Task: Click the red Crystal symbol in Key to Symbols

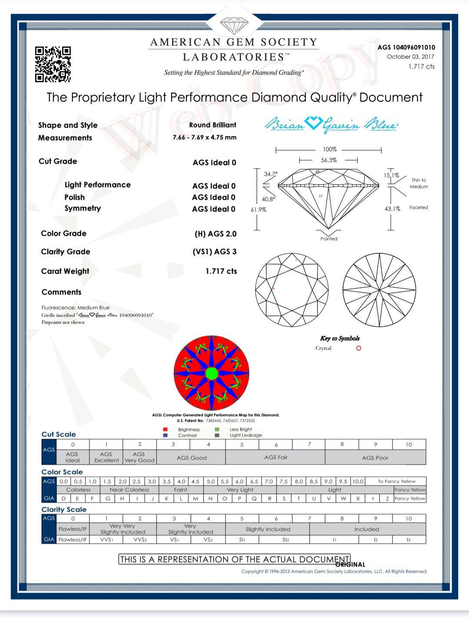Action: 359,348
